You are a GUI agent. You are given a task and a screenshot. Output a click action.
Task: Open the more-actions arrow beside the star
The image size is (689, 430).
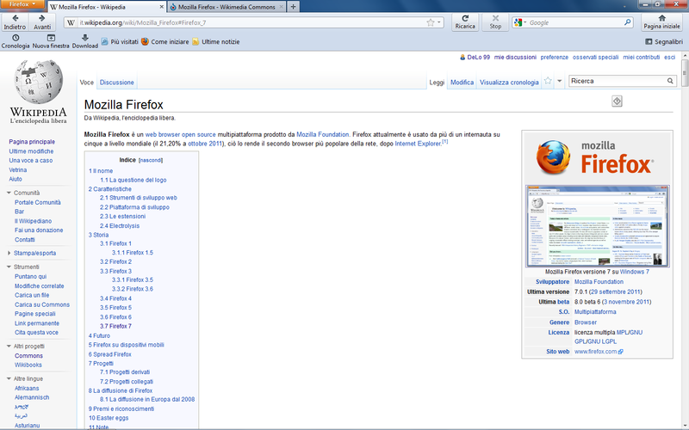559,81
